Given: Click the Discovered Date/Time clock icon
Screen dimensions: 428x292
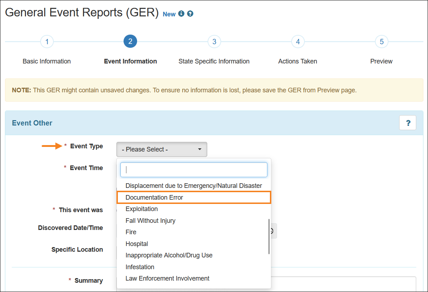Looking at the screenshot, I should 273,231.
